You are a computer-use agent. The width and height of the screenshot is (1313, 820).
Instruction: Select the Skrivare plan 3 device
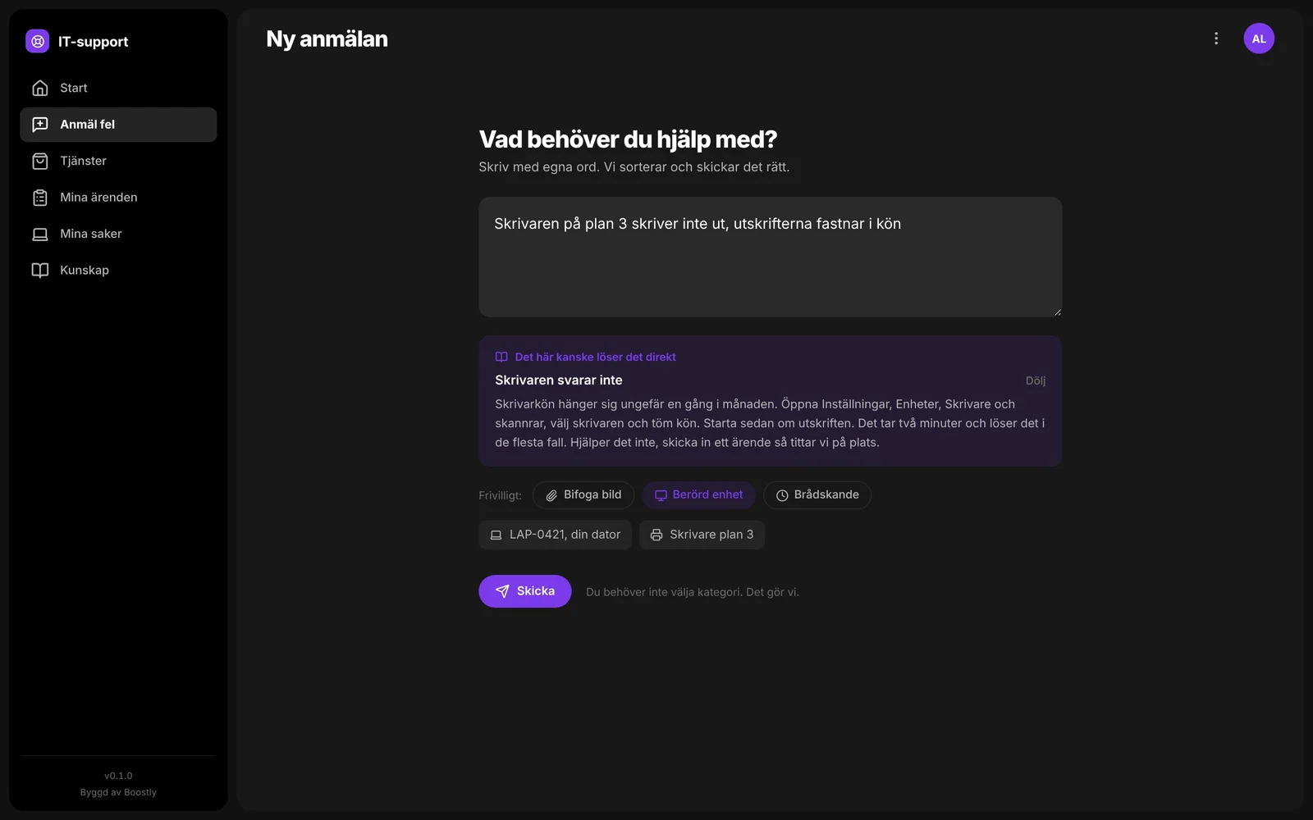(x=702, y=535)
